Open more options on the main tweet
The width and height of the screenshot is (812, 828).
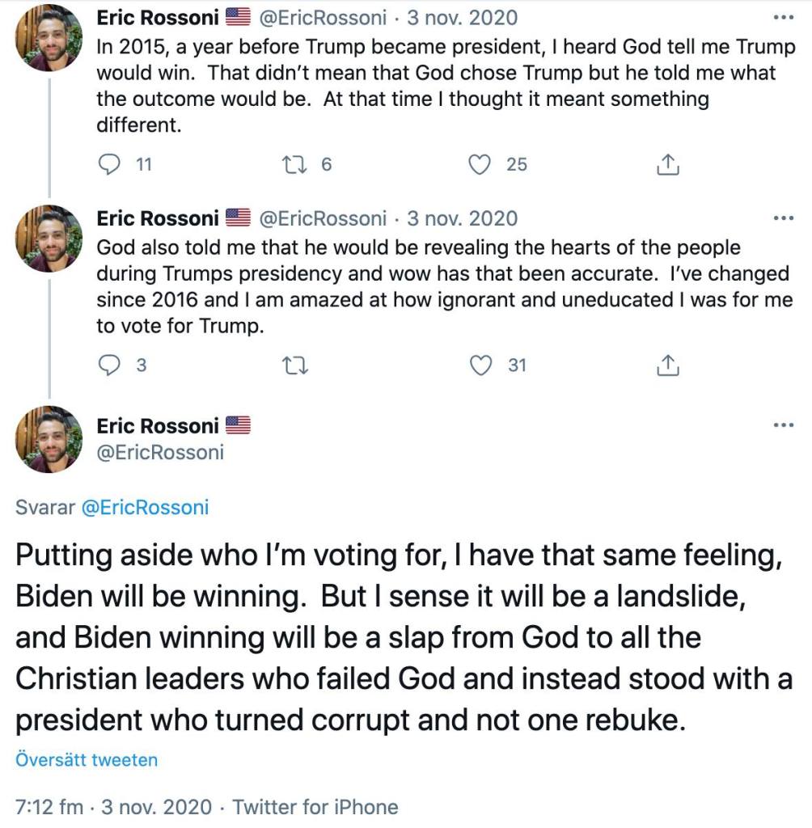[784, 425]
